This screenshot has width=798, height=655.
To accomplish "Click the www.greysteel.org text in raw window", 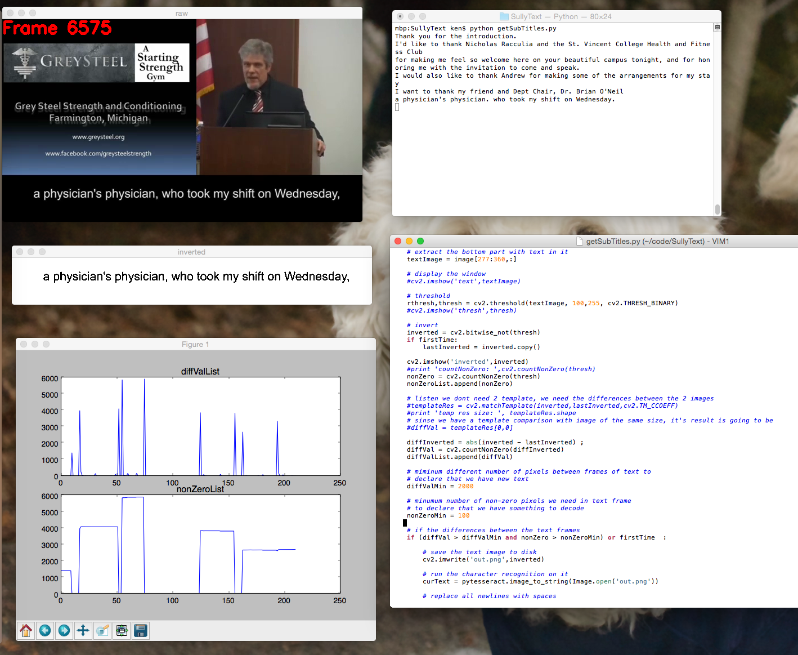I will pyautogui.click(x=98, y=137).
